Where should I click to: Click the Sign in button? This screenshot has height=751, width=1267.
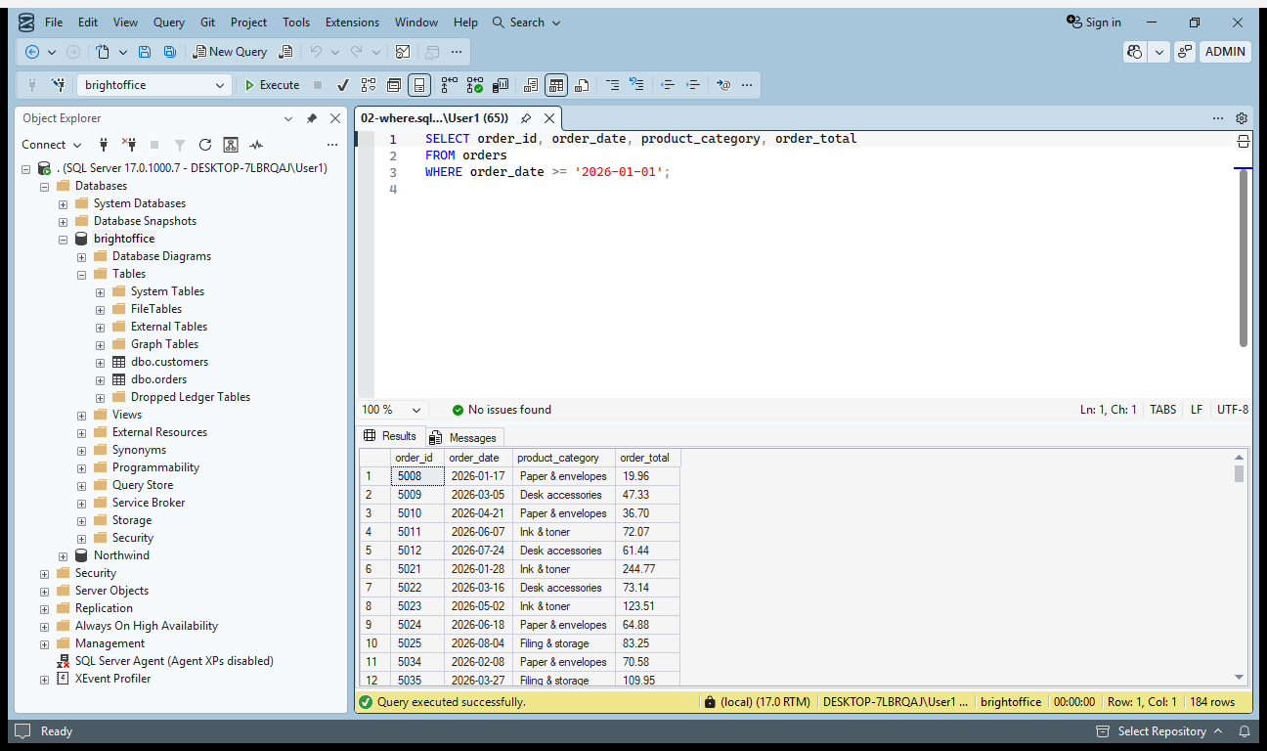coord(1093,22)
